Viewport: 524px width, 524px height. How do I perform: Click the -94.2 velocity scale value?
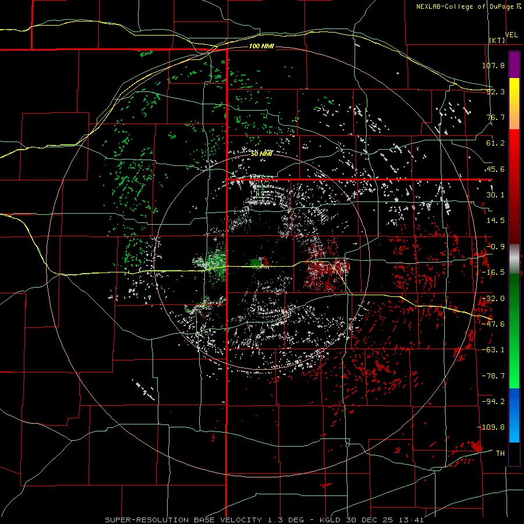[493, 401]
